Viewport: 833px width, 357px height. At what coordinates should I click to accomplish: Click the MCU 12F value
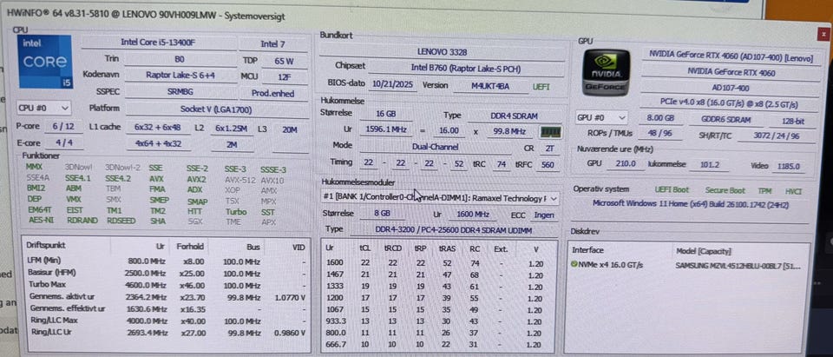pos(285,77)
